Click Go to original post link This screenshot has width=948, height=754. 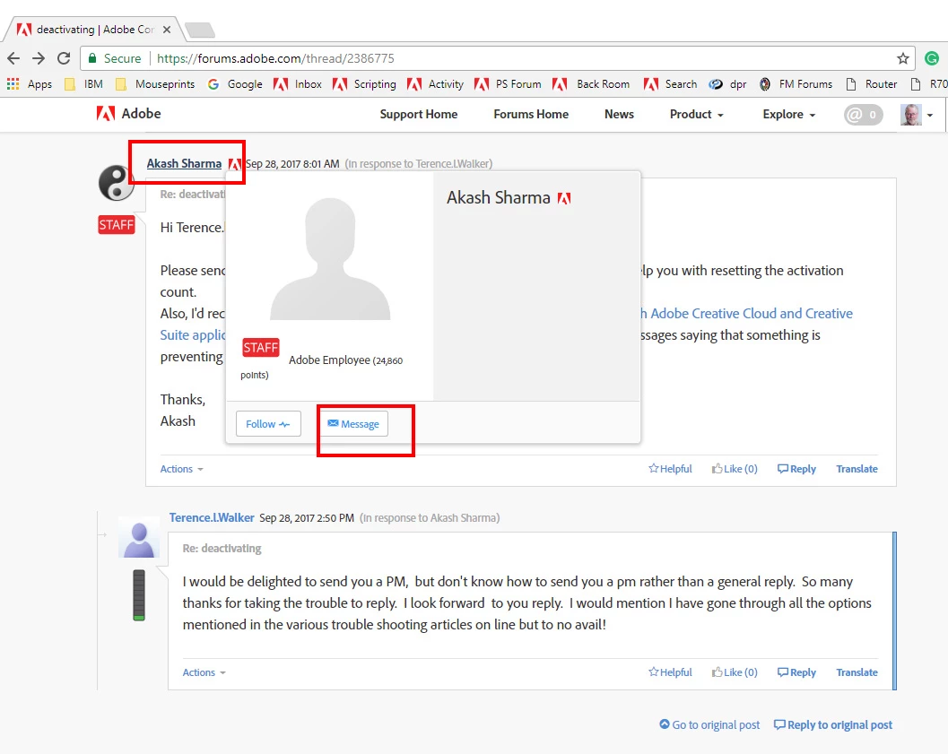[x=709, y=725]
